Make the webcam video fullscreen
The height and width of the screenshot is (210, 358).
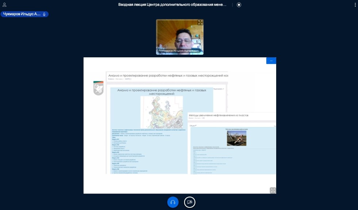pyautogui.click(x=200, y=23)
